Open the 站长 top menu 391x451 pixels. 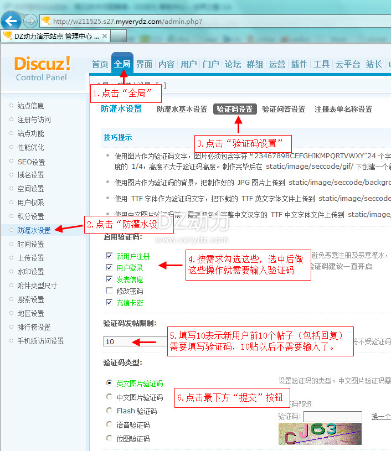(374, 64)
